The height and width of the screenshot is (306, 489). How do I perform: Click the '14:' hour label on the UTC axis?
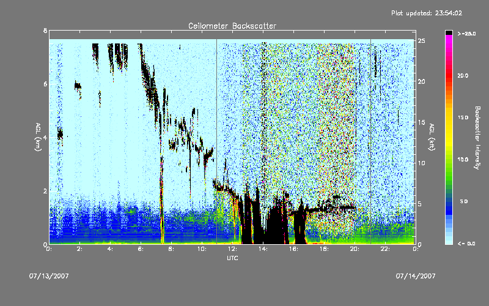[263, 249]
